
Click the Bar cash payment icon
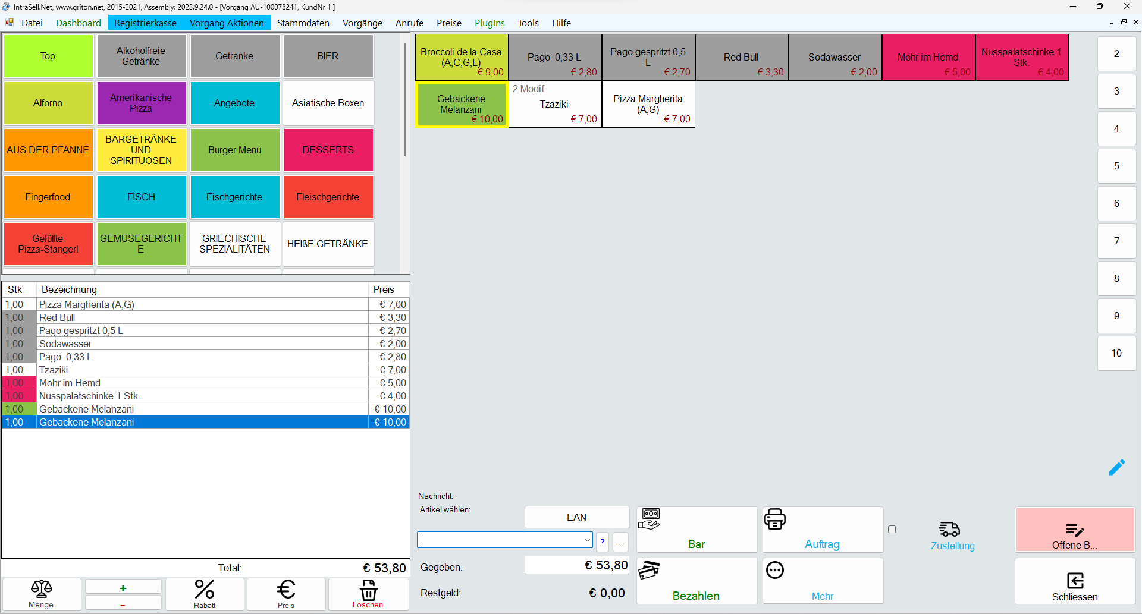point(650,519)
